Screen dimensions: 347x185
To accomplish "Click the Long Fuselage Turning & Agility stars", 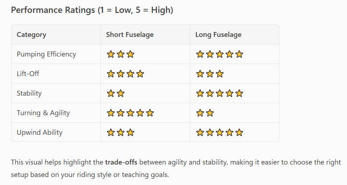I will pos(205,113).
